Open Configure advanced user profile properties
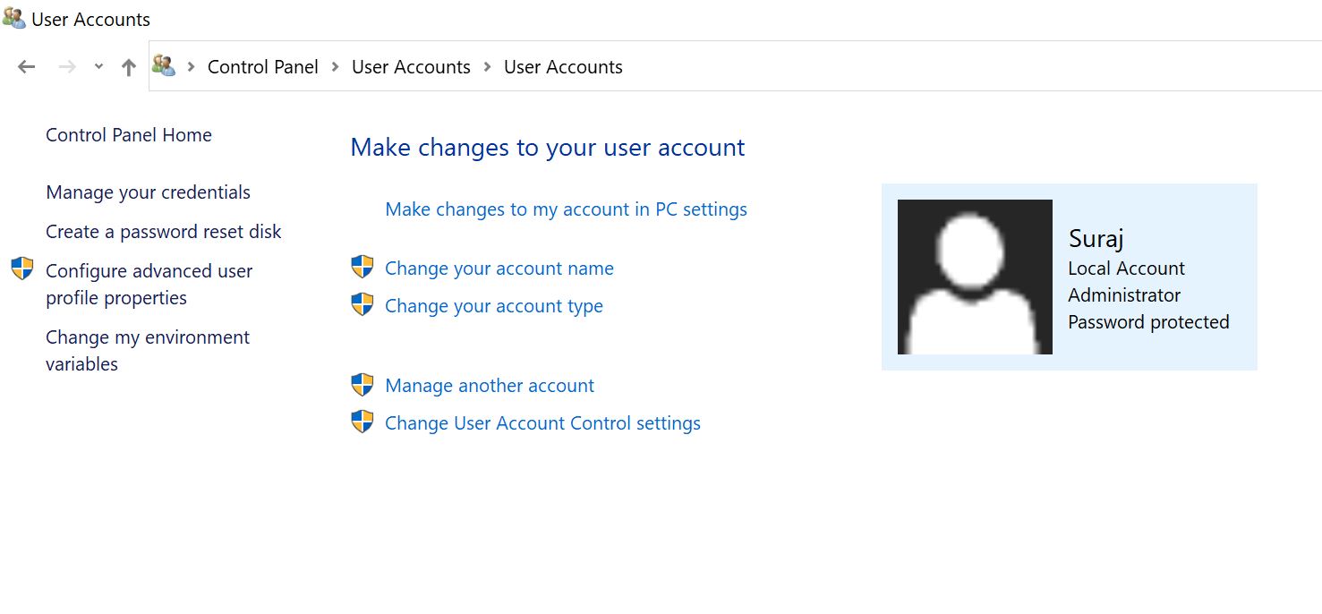Screen dimensions: 1322x614 [149, 285]
